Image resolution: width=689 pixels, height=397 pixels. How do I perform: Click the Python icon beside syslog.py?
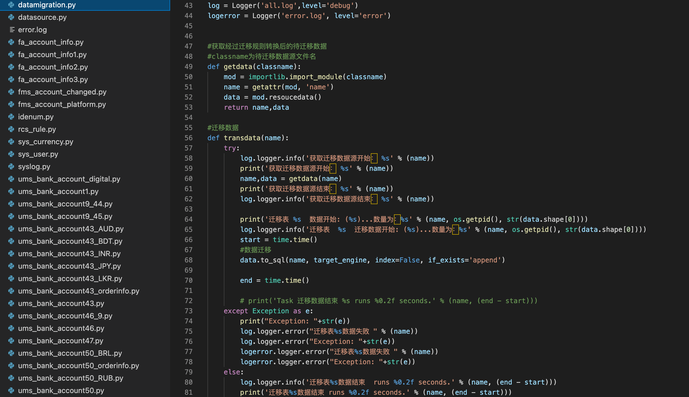coord(11,167)
